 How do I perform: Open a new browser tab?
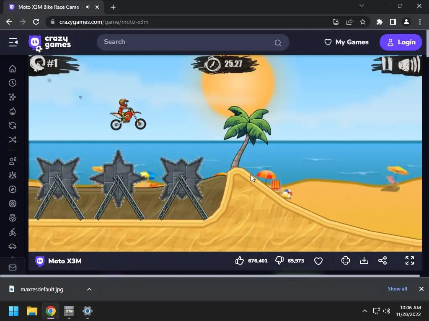113,8
